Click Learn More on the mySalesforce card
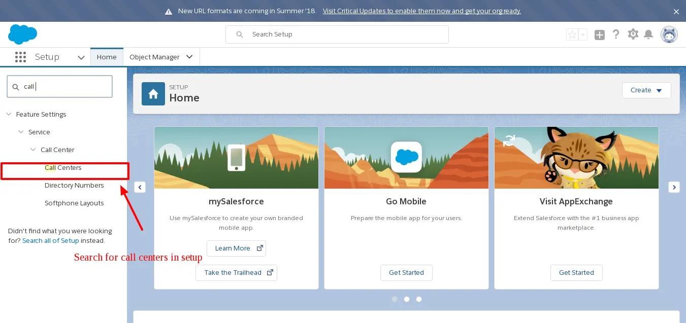The image size is (686, 323). (236, 248)
